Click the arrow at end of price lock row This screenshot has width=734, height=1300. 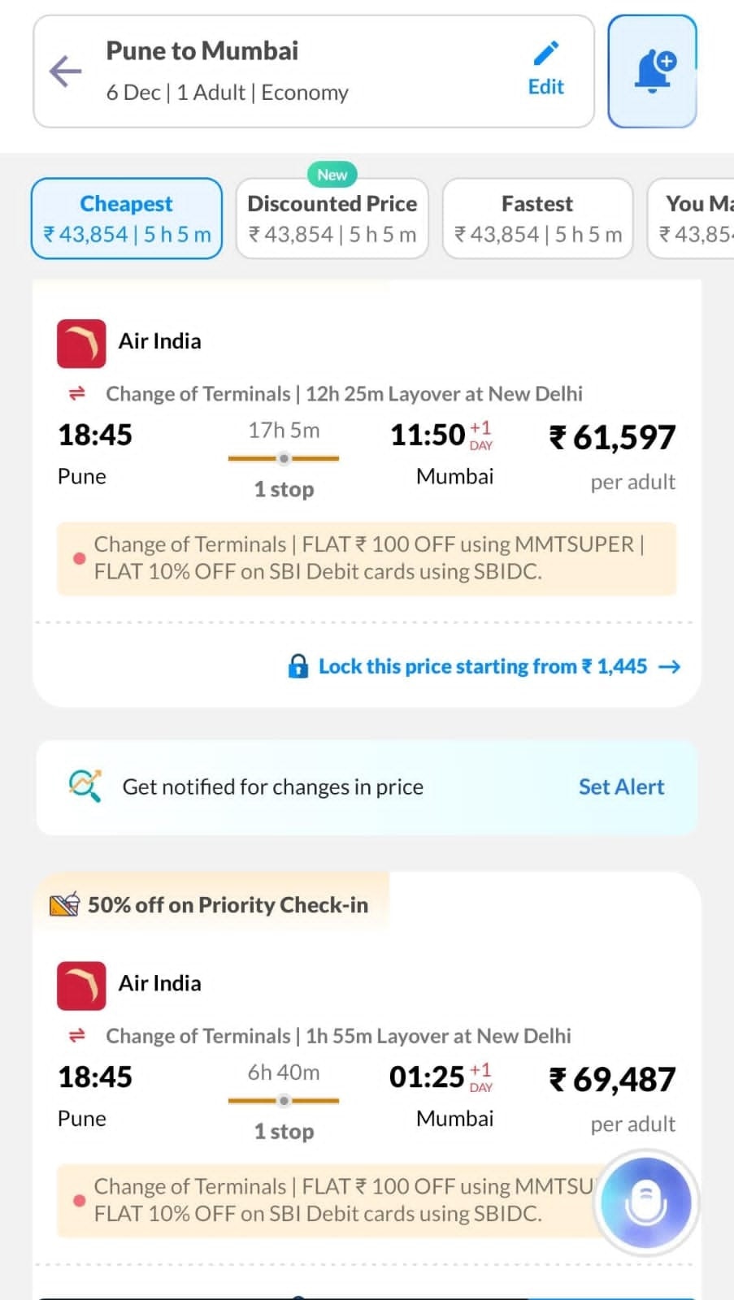(x=670, y=665)
